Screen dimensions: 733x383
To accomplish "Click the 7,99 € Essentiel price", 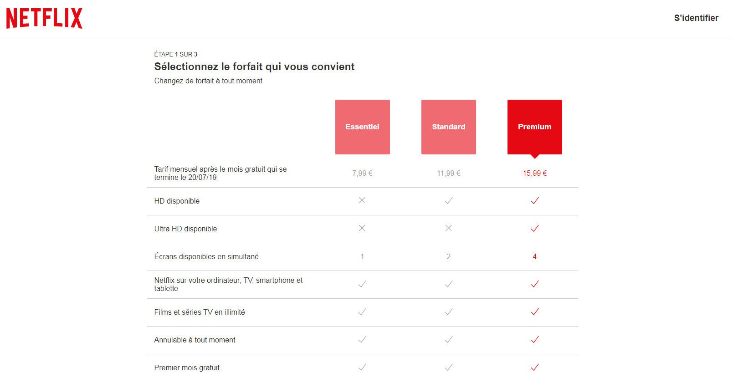I will coord(362,173).
